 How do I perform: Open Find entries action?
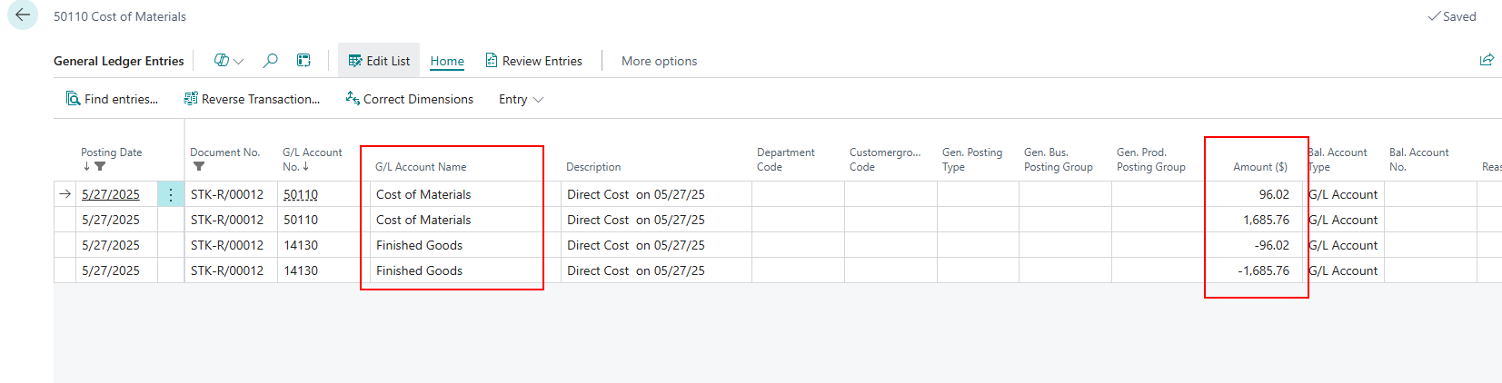112,99
